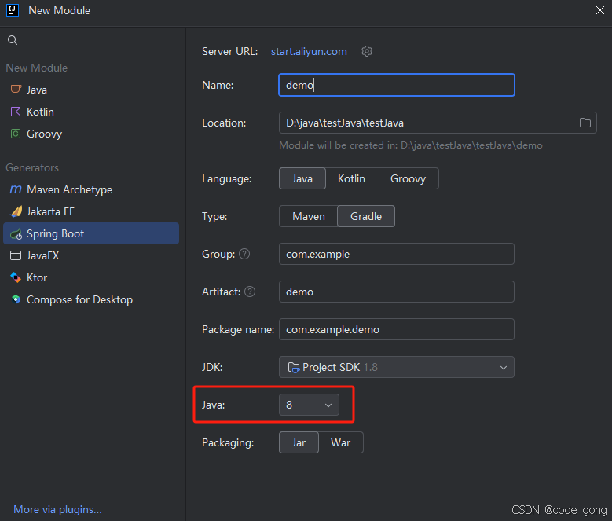Select Java as the language
The image size is (612, 521).
302,178
